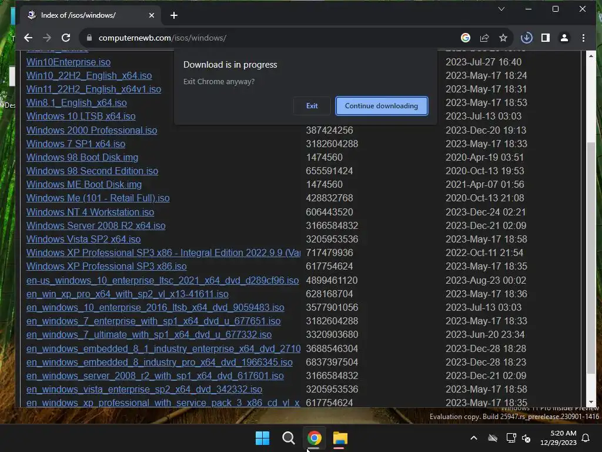The width and height of the screenshot is (602, 452).
Task: Open the network status tray icon
Action: click(511, 438)
